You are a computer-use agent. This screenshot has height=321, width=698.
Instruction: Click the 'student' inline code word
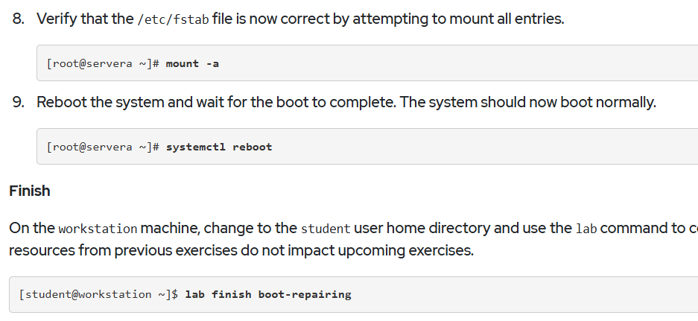[326, 229]
